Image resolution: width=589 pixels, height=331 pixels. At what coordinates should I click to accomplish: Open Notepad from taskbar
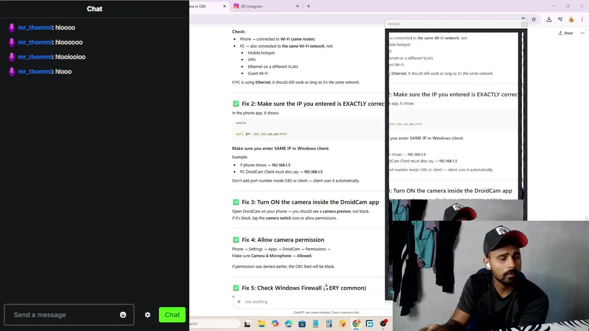pyautogui.click(x=316, y=324)
